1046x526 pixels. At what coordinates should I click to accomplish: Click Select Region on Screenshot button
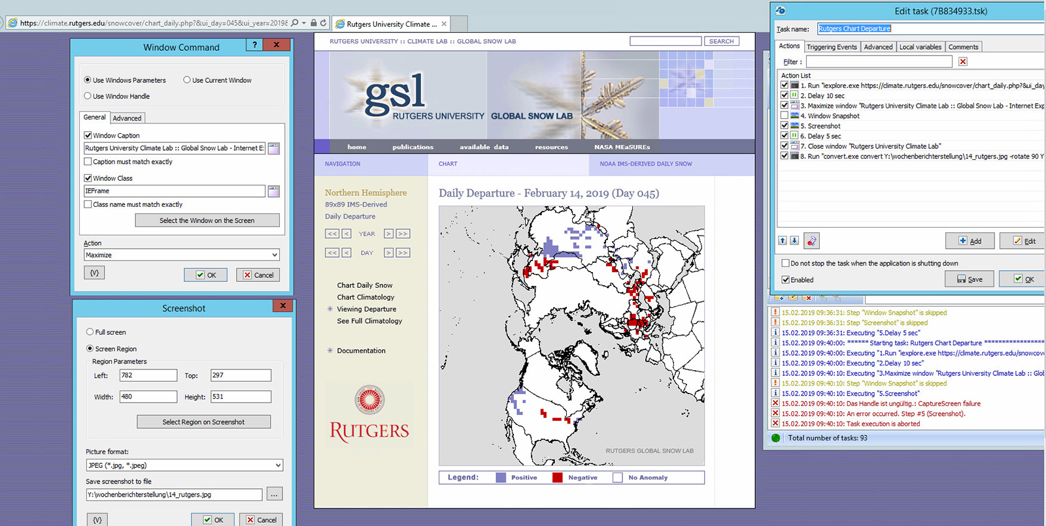point(203,422)
